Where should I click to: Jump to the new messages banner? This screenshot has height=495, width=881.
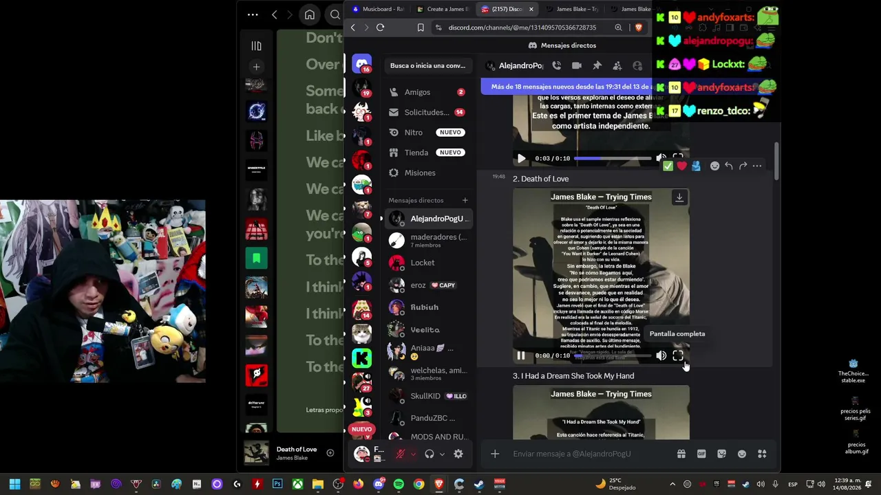pyautogui.click(x=571, y=87)
